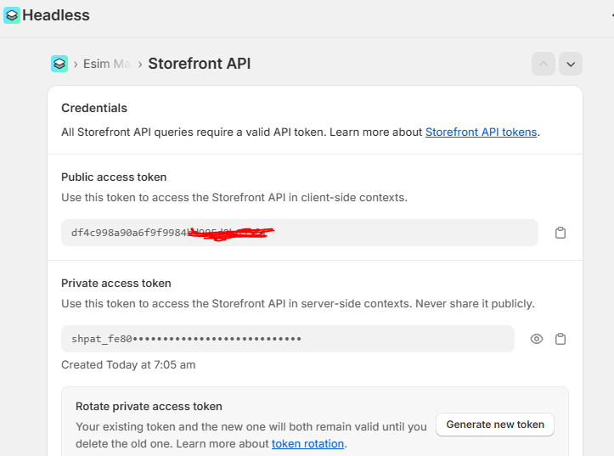Click the Private access token label

(116, 284)
